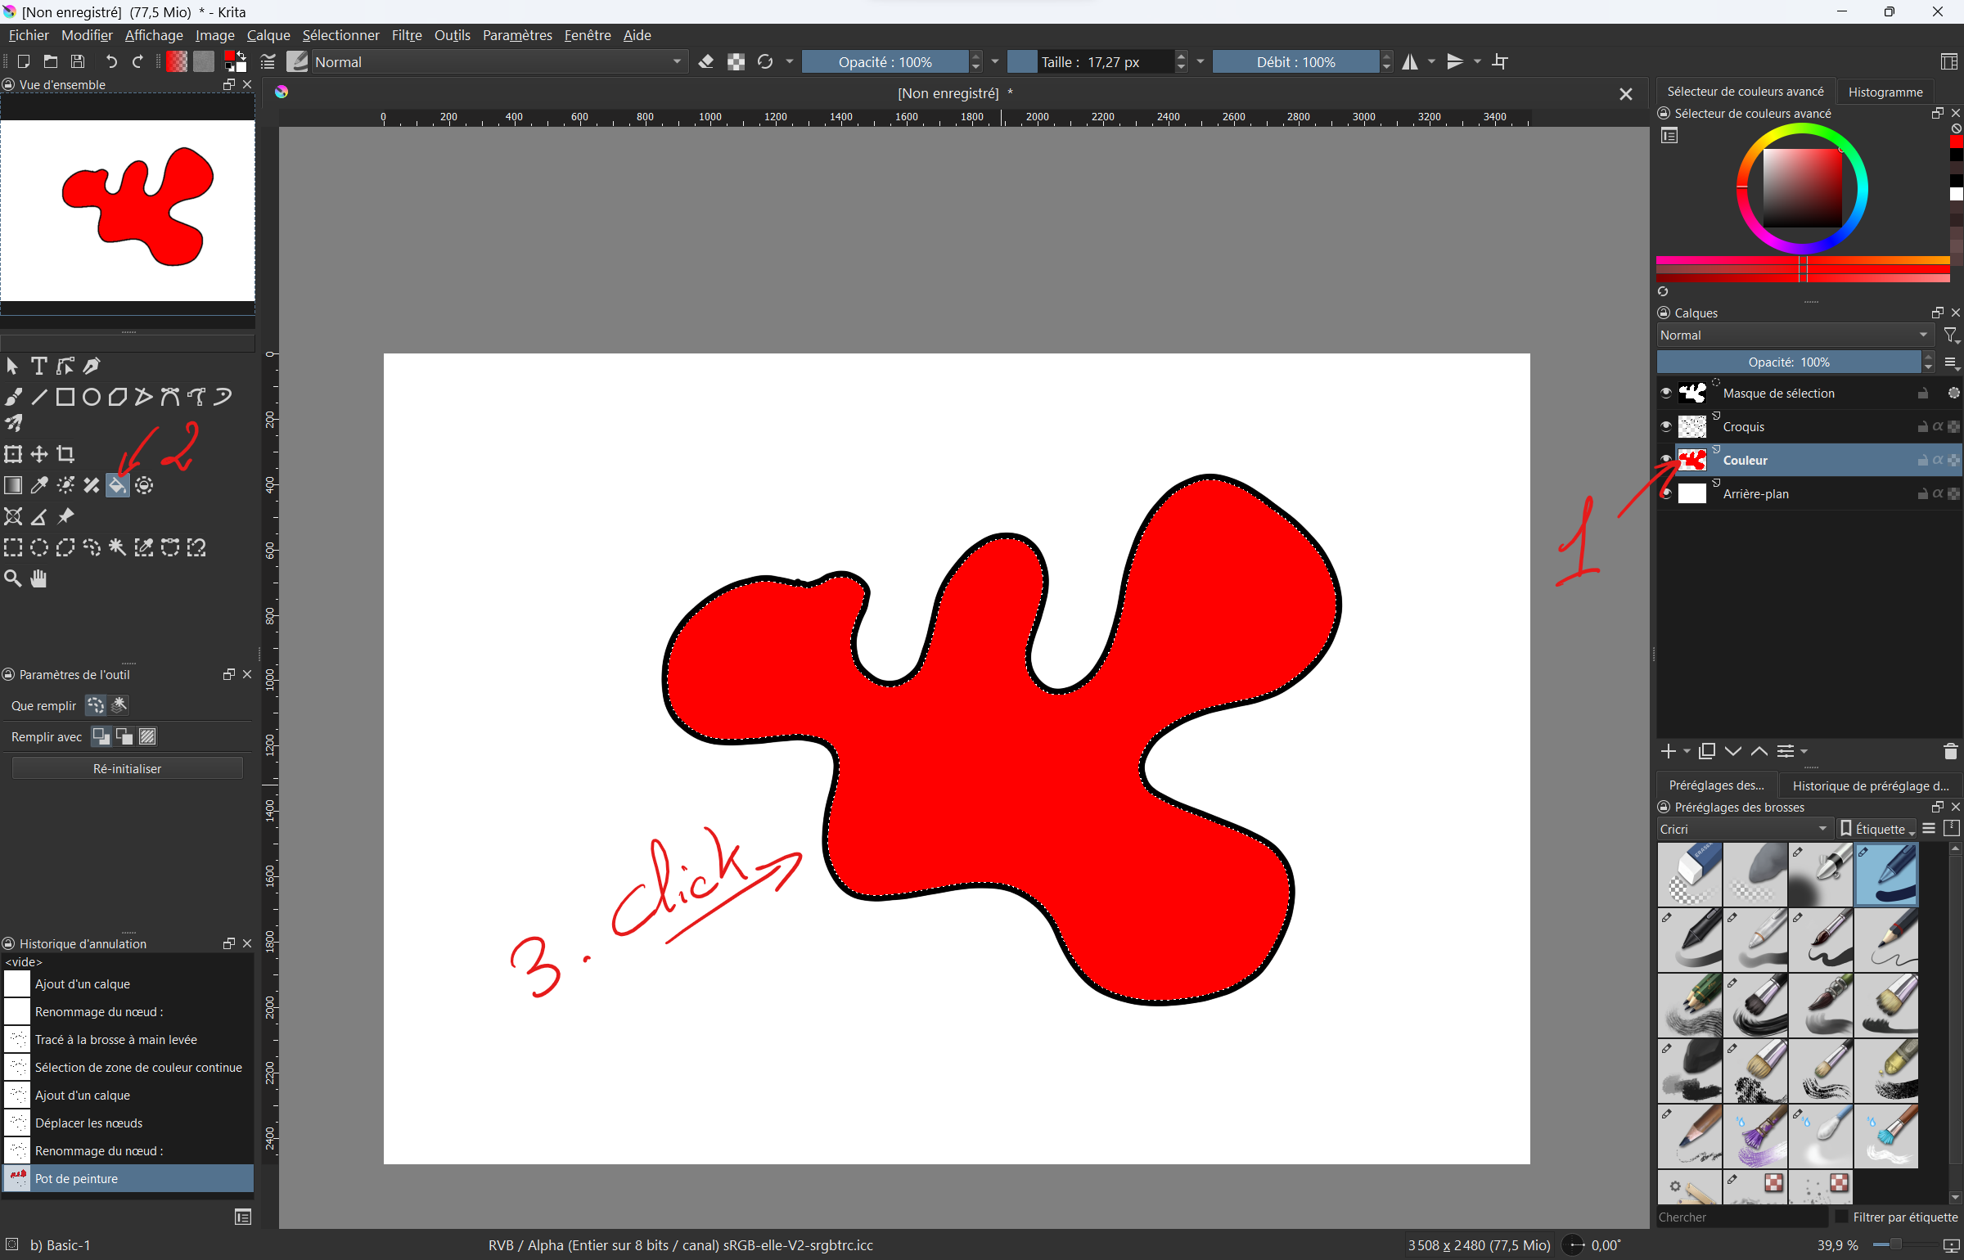Select the Rectangular Selection tool
Viewport: 1964px width, 1260px height.
13,547
